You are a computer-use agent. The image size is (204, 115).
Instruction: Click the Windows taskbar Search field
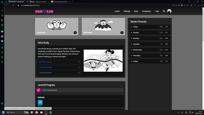pyautogui.click(x=15, y=112)
